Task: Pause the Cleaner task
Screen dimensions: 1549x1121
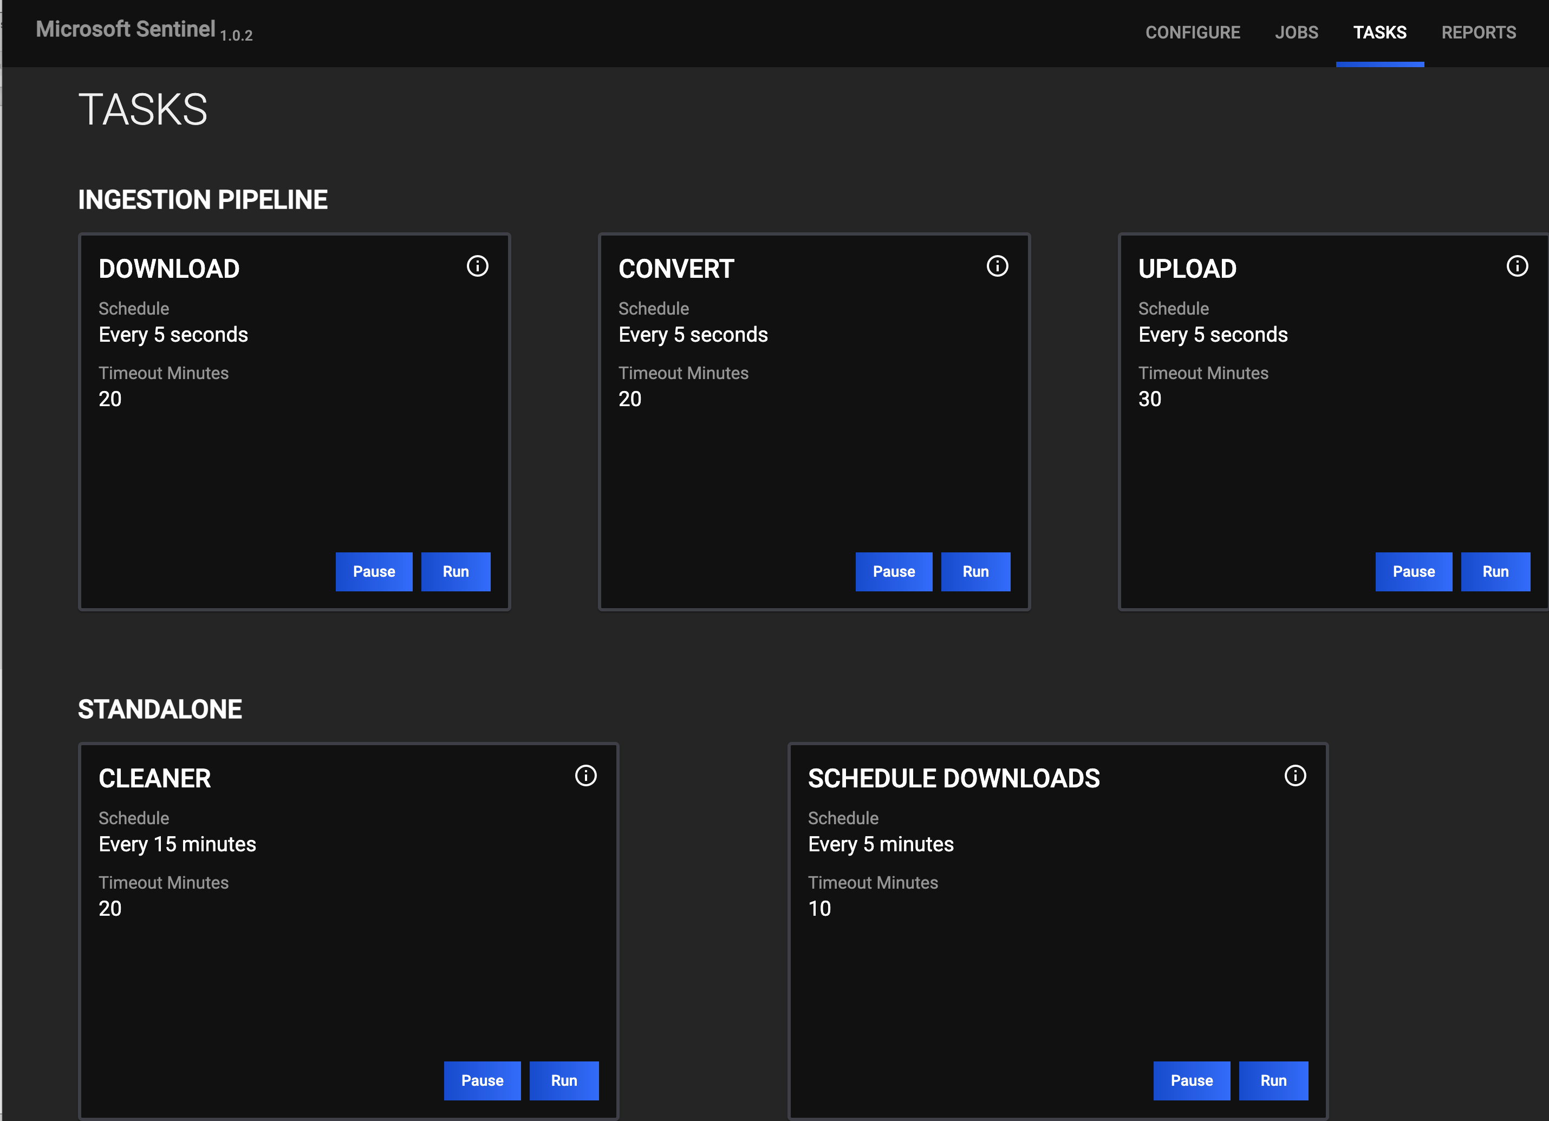Action: (x=482, y=1081)
